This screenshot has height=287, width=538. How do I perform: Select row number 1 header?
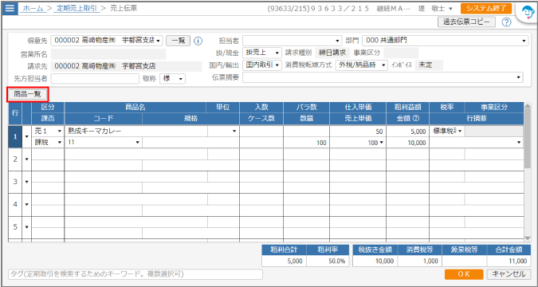click(x=15, y=136)
